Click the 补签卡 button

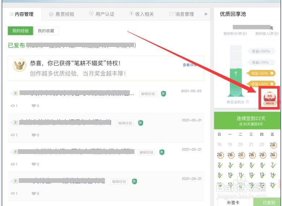point(233,202)
